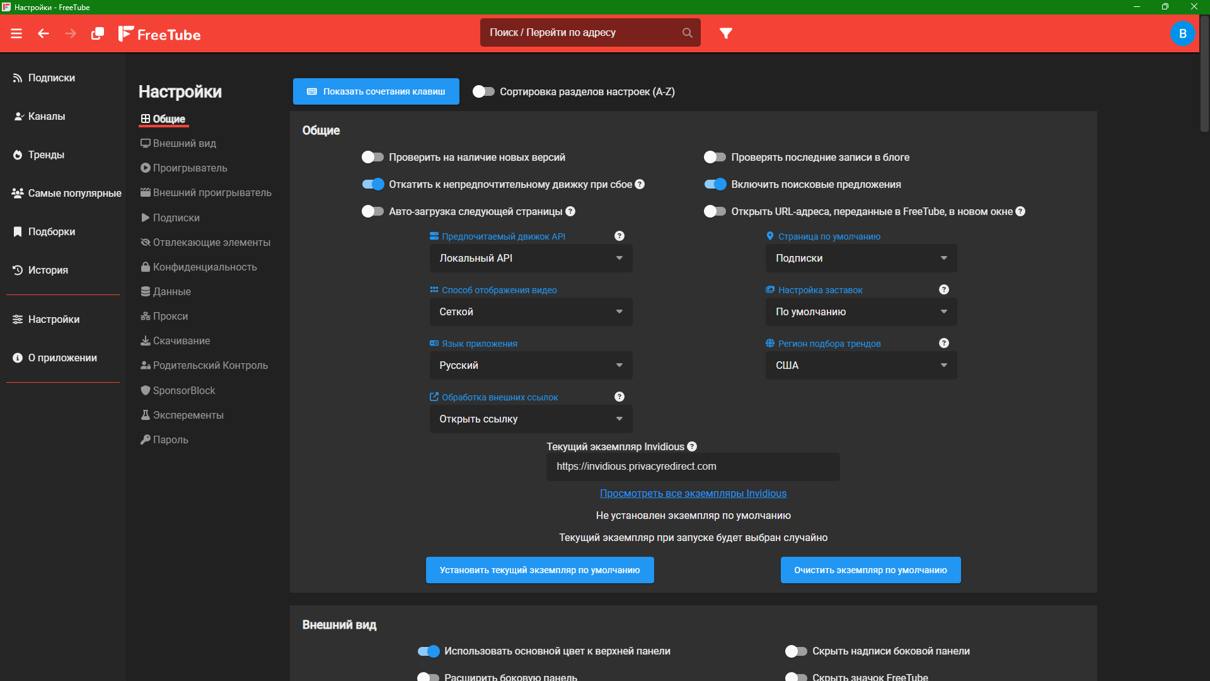The width and height of the screenshot is (1210, 681).
Task: Click the hamburger menu icon
Action: point(16,33)
